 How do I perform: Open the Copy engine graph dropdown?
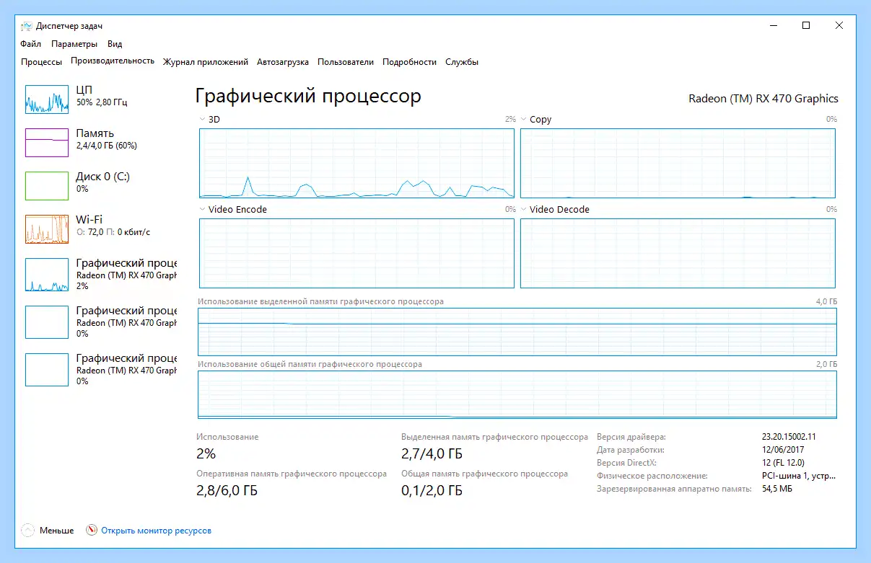[x=524, y=120]
